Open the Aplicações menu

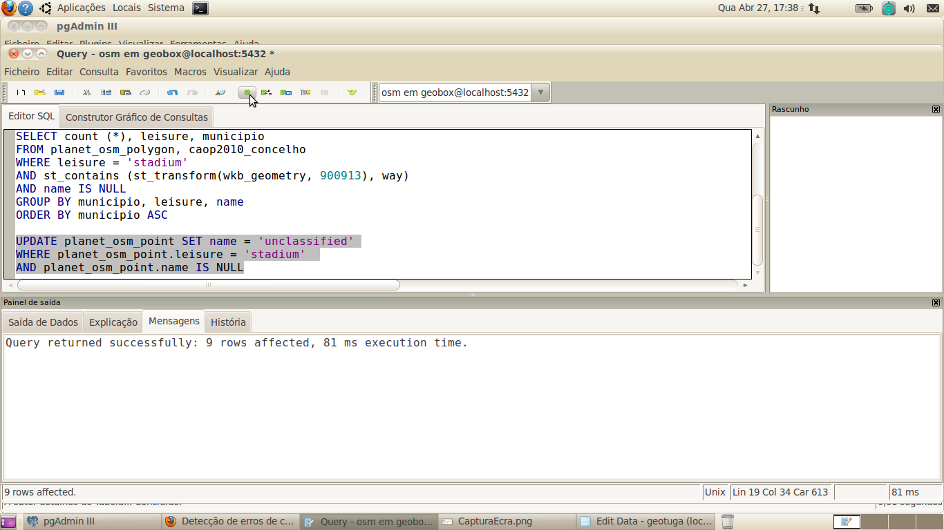(81, 8)
